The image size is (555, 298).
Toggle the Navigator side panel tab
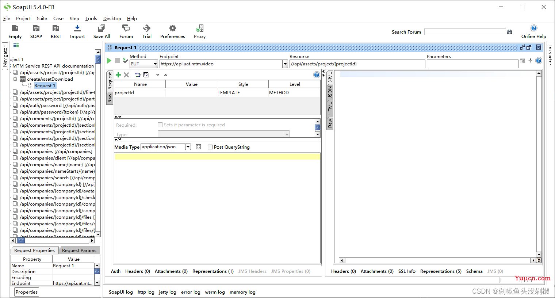[5, 56]
